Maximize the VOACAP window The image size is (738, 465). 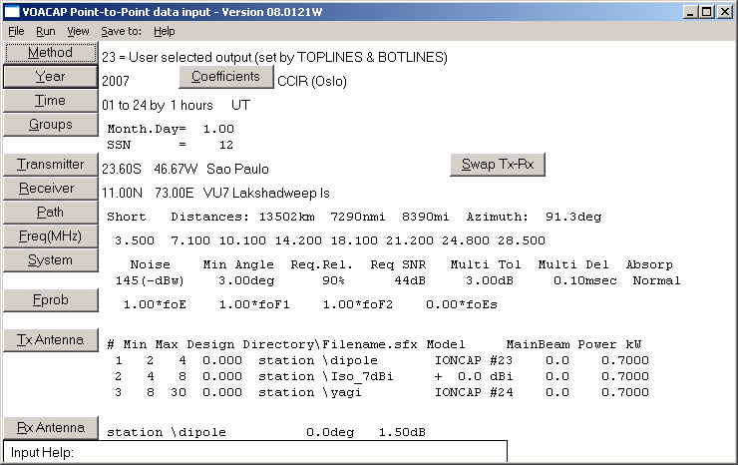(x=706, y=11)
